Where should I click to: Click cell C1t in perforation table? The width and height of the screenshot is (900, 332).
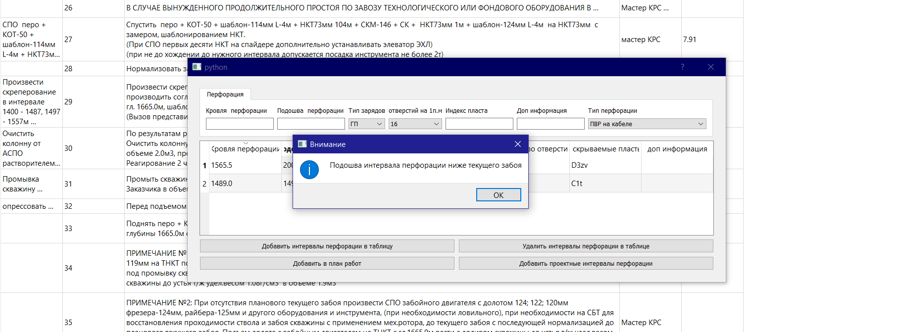(x=605, y=184)
